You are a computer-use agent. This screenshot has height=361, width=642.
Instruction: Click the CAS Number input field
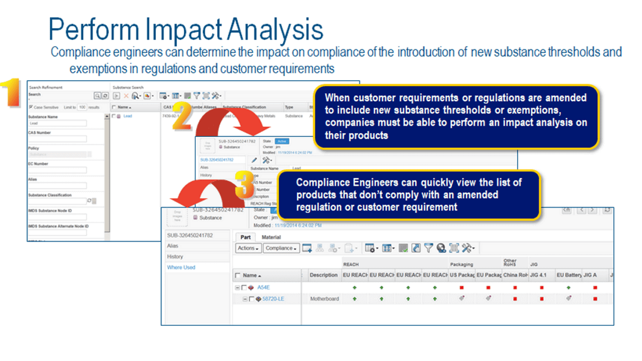[58, 139]
